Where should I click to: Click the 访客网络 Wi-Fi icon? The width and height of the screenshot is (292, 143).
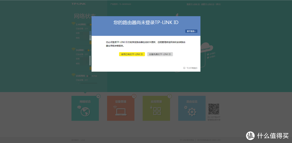pos(74,75)
